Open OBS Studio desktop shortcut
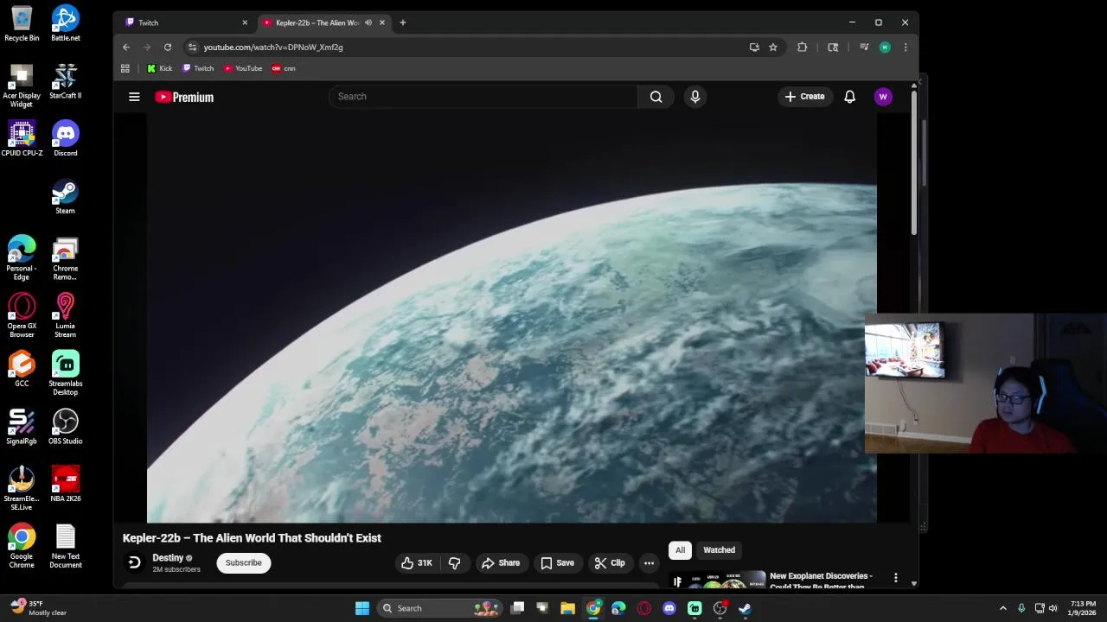Viewport: 1107px width, 622px height. [66, 428]
